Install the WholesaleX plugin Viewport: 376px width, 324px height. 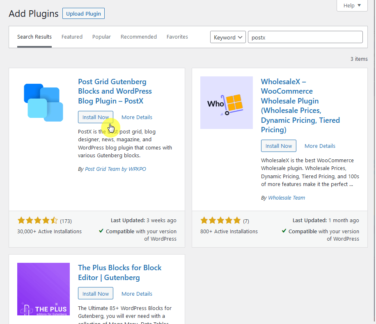pyautogui.click(x=278, y=146)
